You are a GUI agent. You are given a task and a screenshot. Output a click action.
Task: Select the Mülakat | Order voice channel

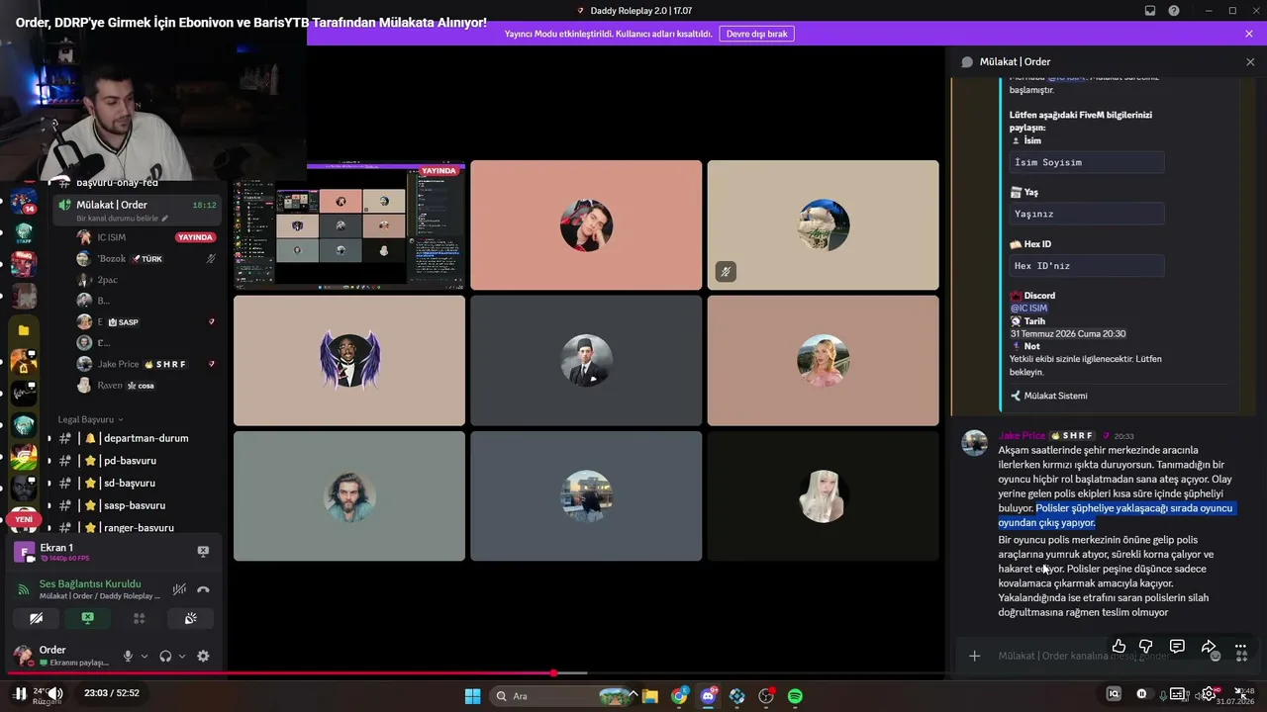pyautogui.click(x=137, y=209)
